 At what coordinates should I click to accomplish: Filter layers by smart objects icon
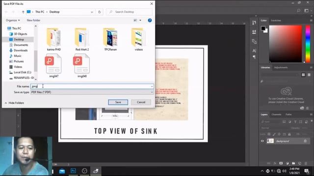click(x=306, y=122)
